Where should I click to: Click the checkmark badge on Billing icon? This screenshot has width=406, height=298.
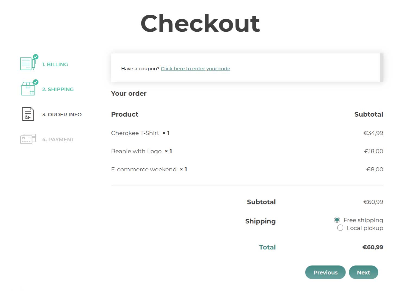click(x=36, y=57)
